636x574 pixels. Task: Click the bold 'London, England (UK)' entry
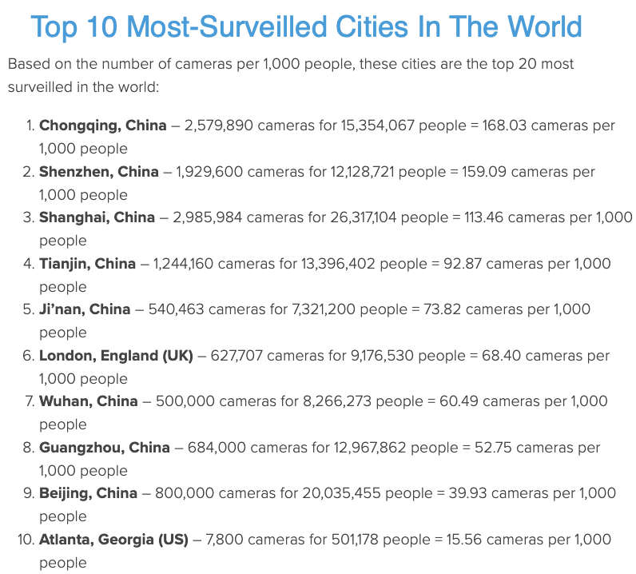click(116, 356)
